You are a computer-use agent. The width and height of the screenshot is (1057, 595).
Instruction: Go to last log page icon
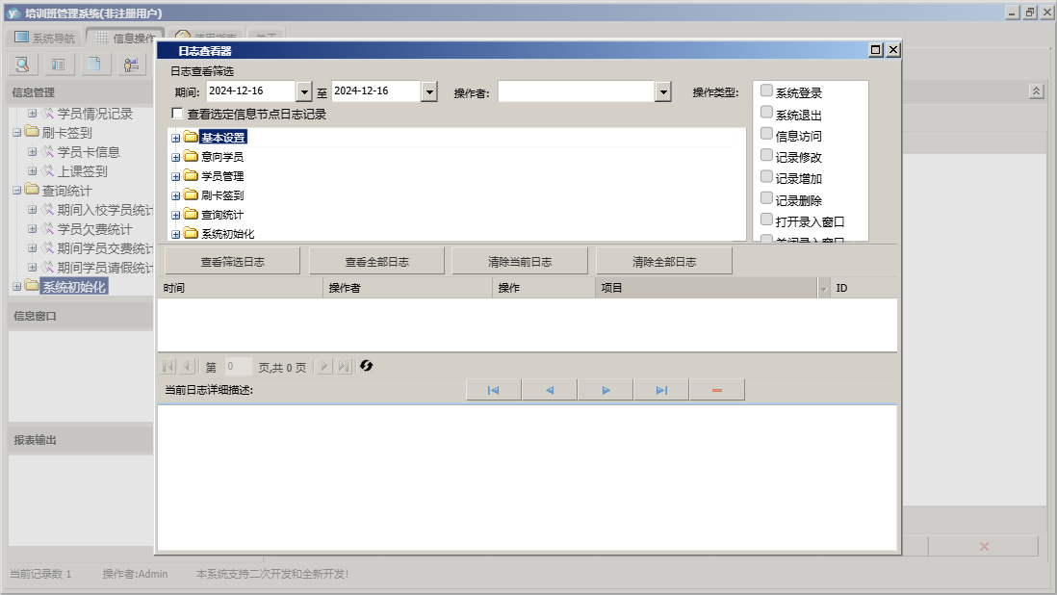coord(344,367)
